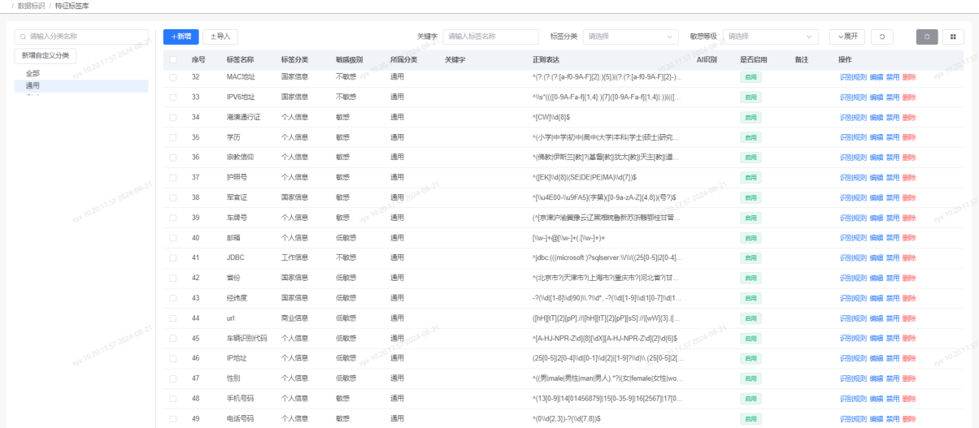Switch to list view with the gray icon button
The height and width of the screenshot is (428, 979).
point(927,37)
